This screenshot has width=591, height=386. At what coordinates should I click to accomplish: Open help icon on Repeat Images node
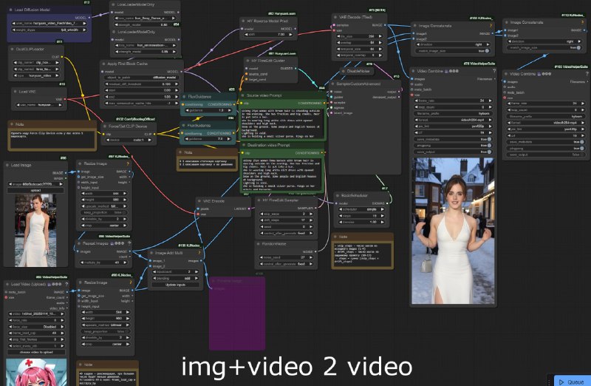[129, 243]
